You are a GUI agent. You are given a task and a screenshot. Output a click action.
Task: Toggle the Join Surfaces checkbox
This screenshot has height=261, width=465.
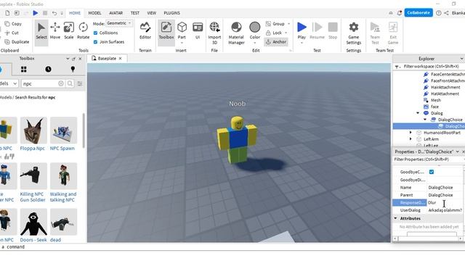95,42
